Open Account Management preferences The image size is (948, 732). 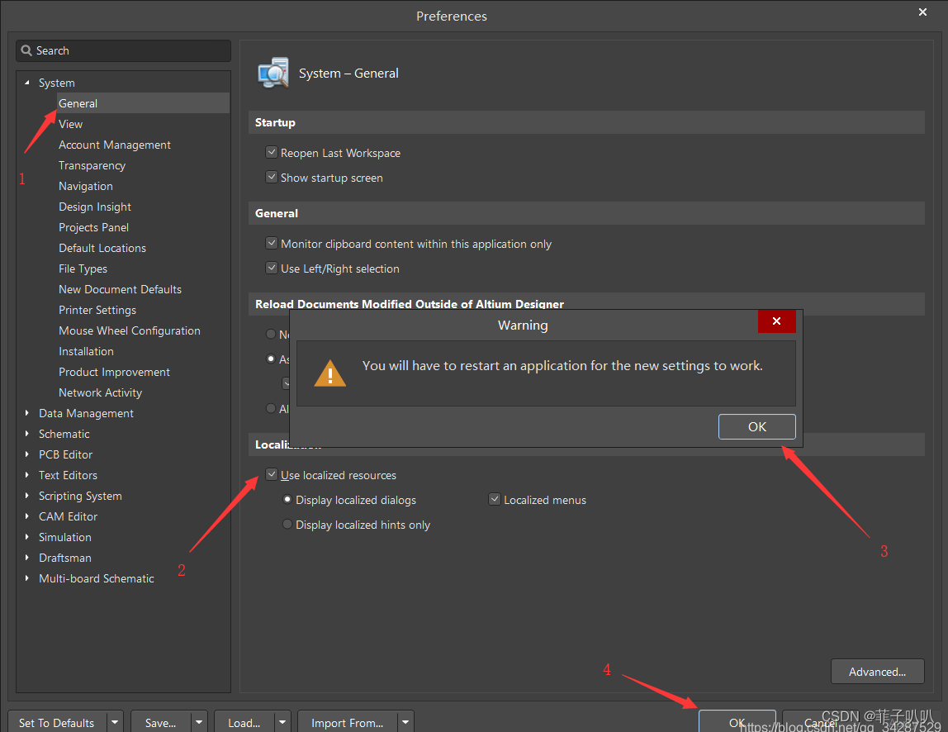tap(114, 145)
